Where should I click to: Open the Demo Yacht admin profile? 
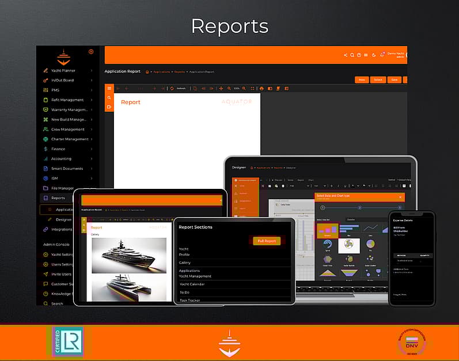(x=397, y=55)
